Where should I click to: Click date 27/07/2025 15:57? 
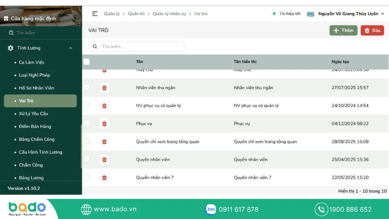point(350,88)
